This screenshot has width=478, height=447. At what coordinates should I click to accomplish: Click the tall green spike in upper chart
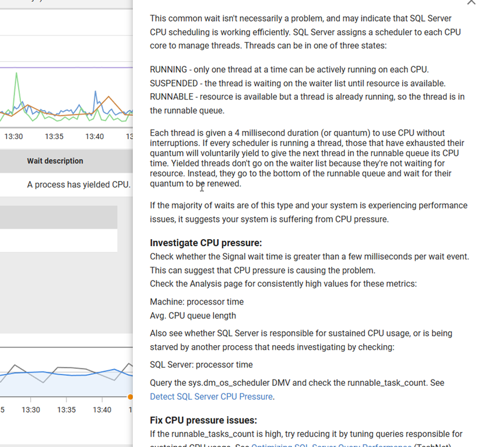[x=16, y=74]
